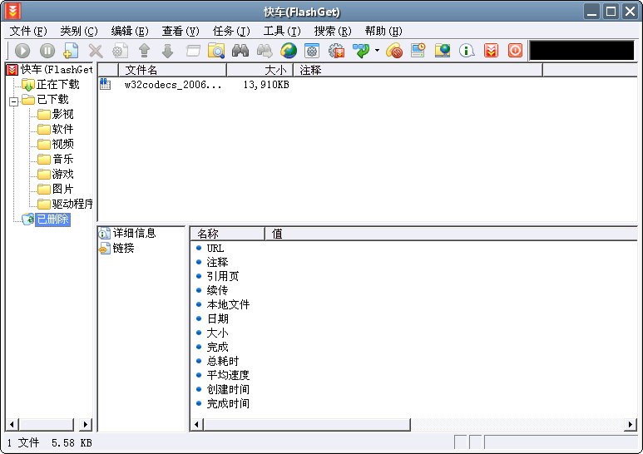Image resolution: width=643 pixels, height=454 pixels.
Task: Click the tree panel scroll left arrow
Action: click(x=12, y=425)
